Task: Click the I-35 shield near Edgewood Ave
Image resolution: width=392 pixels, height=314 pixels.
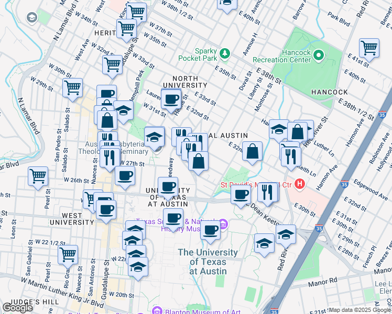Action: coord(344,185)
